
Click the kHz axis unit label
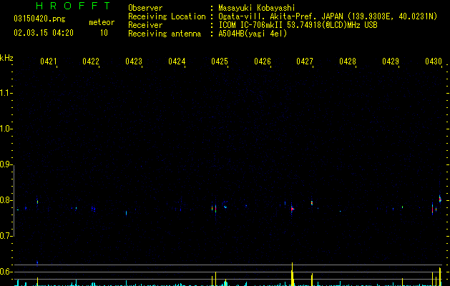coord(6,58)
